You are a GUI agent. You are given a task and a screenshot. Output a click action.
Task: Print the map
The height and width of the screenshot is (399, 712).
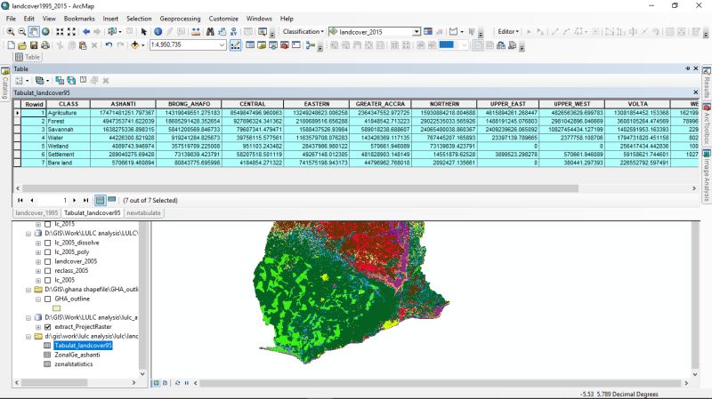(45, 45)
